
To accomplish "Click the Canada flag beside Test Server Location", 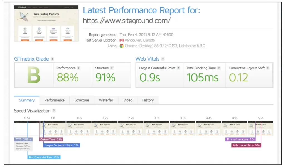I will [x=122, y=40].
